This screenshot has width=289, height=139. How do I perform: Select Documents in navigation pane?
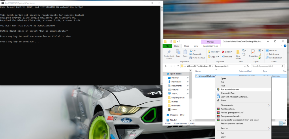(176, 86)
